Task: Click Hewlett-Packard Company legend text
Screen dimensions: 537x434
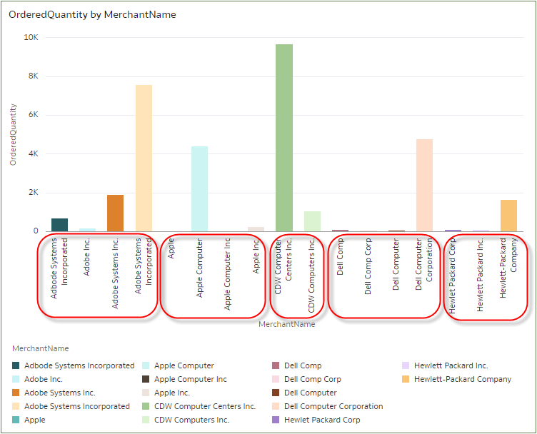Action: coord(463,379)
